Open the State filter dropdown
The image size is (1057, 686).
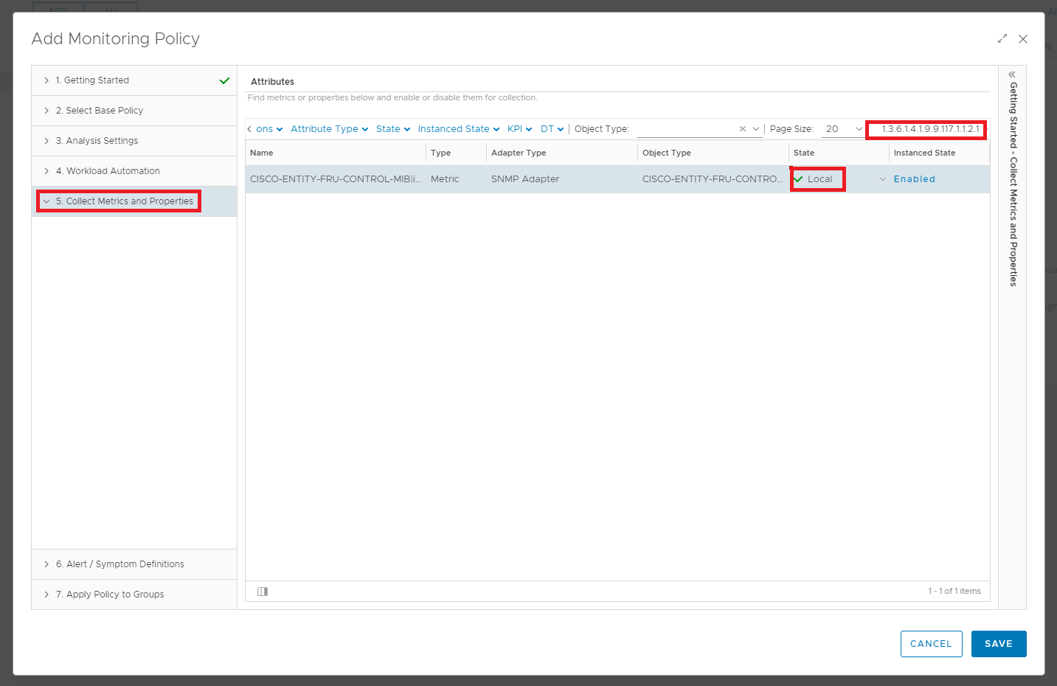pyautogui.click(x=392, y=129)
